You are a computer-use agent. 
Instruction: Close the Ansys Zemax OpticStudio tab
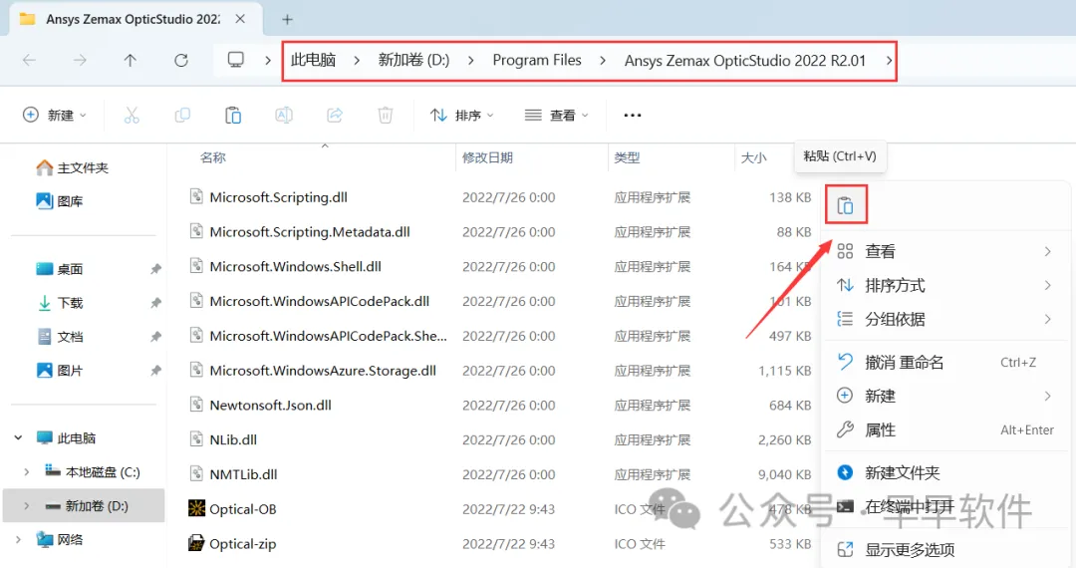[x=240, y=19]
